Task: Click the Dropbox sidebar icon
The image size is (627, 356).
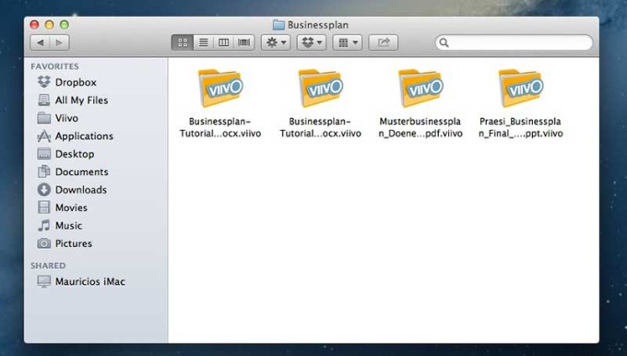Action: 44,82
